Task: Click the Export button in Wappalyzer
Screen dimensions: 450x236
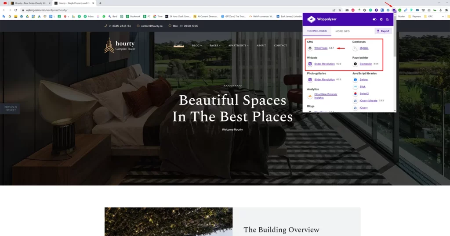Action: coord(383,31)
